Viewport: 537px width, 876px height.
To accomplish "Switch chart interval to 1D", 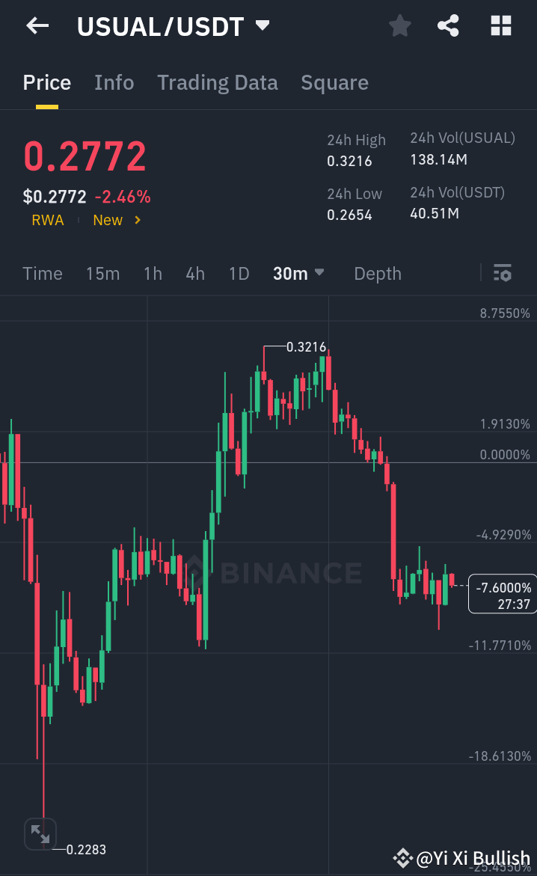I will [239, 273].
